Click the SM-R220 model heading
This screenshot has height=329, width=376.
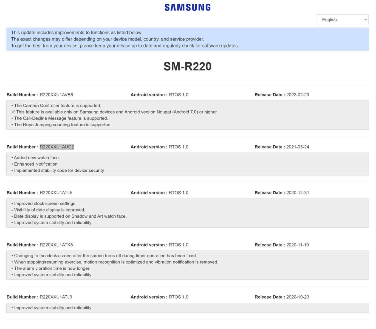coord(188,67)
